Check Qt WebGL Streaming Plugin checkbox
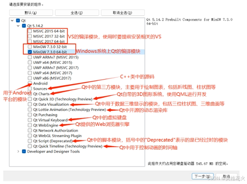This screenshot has width=247, height=184. (30, 136)
